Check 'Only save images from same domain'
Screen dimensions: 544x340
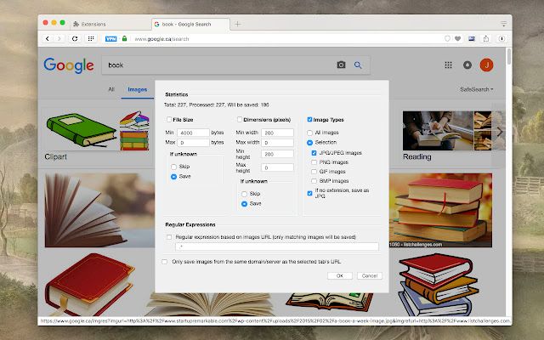(164, 262)
